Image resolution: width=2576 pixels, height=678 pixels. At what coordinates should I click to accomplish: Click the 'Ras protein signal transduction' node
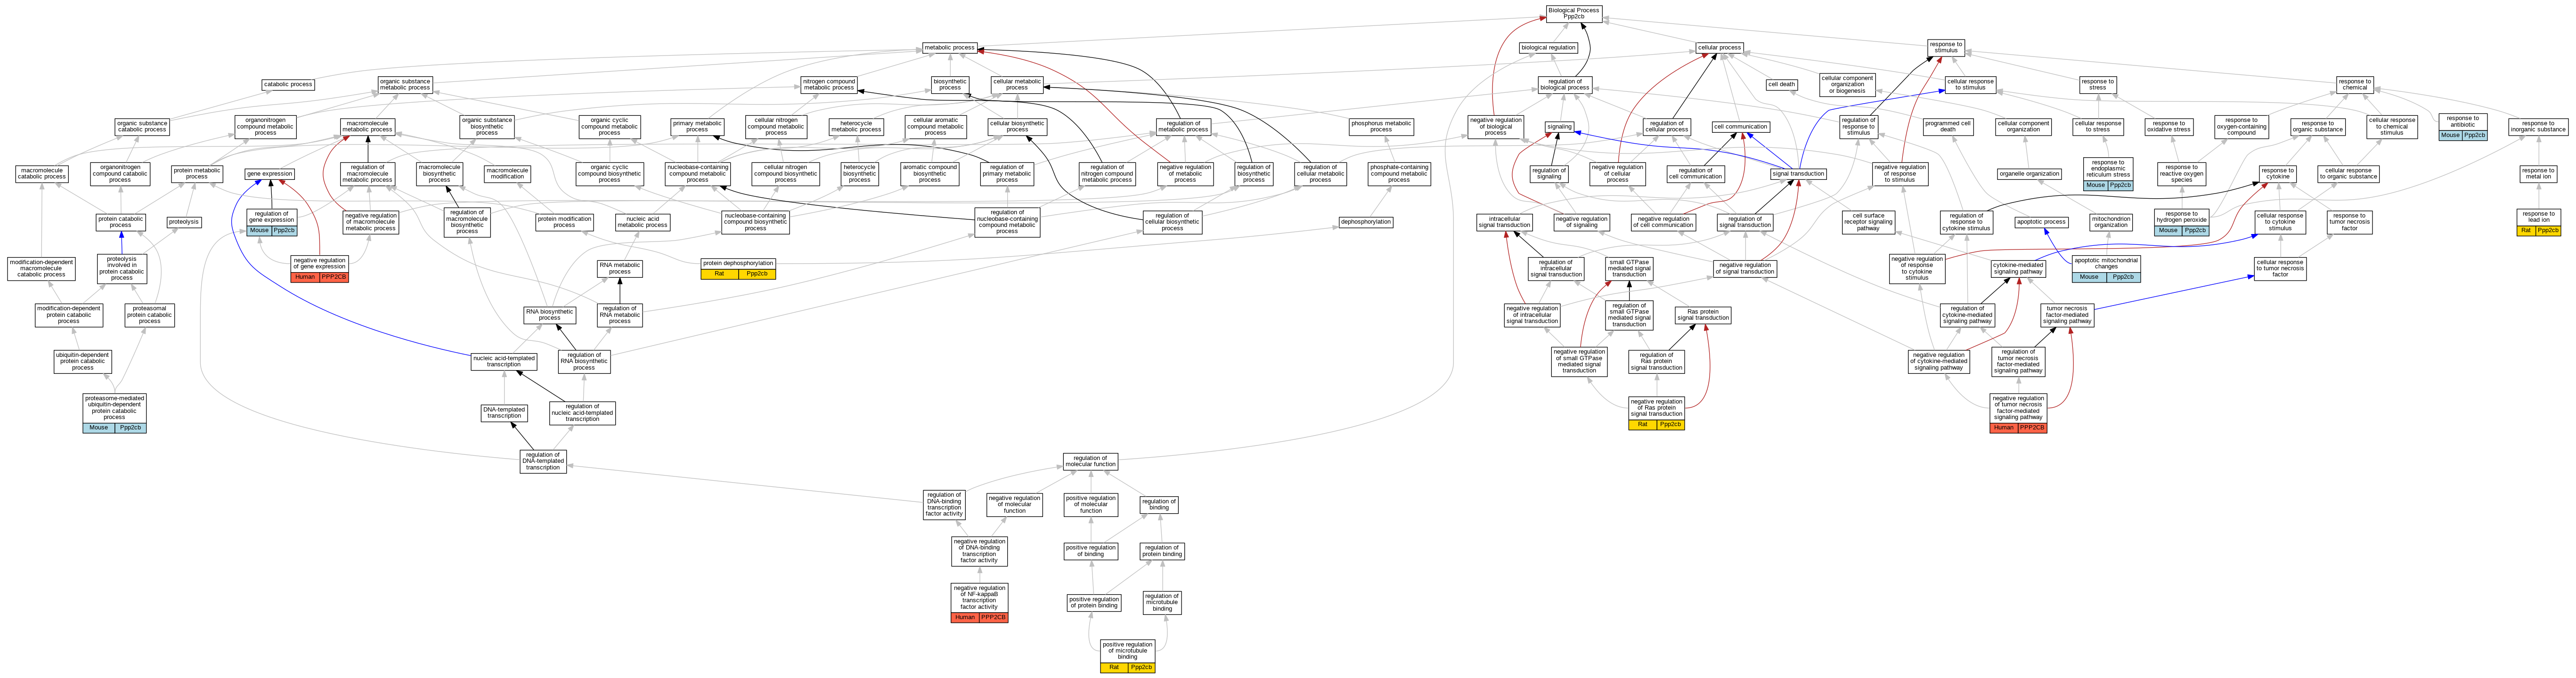pos(1702,315)
